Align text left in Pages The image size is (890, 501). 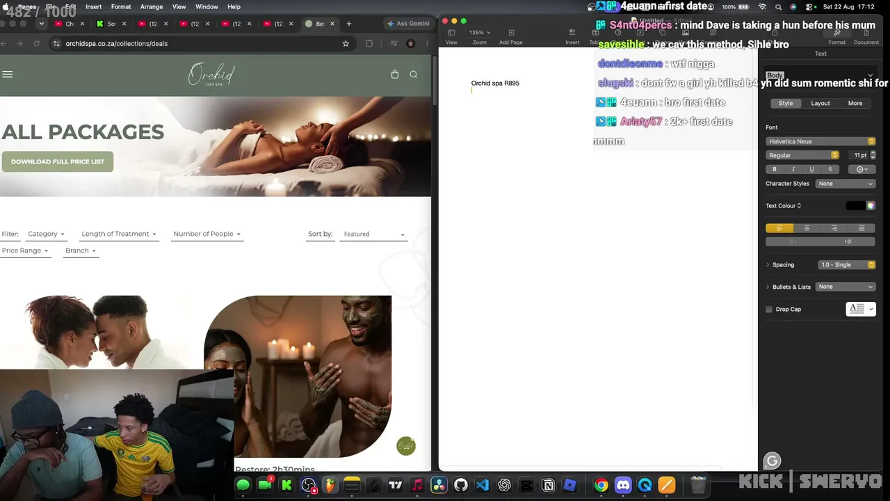click(779, 228)
